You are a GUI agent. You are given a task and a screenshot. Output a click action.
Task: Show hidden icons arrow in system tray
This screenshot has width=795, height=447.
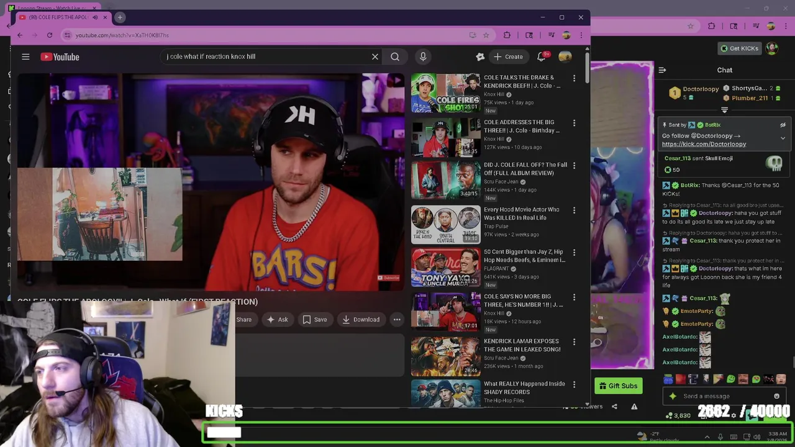coord(707,437)
